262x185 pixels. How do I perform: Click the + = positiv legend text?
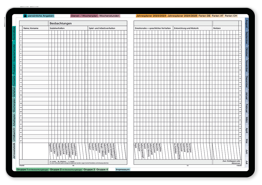click(x=53, y=161)
